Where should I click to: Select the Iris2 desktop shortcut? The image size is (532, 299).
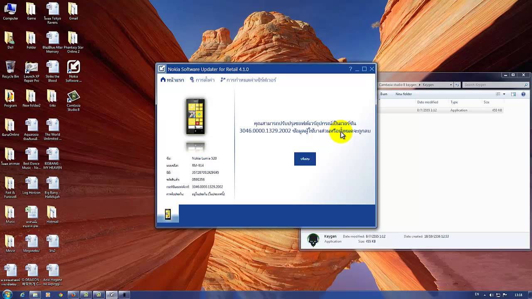coord(52,244)
